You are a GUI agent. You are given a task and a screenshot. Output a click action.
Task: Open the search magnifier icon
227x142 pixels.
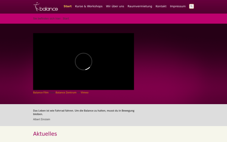191,6
